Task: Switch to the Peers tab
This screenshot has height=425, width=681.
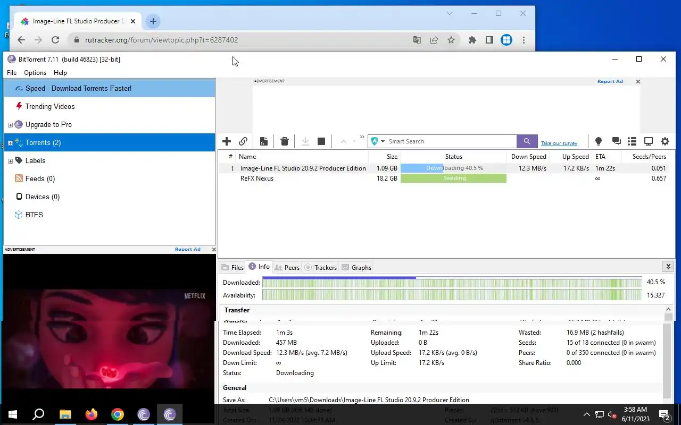Action: click(287, 268)
